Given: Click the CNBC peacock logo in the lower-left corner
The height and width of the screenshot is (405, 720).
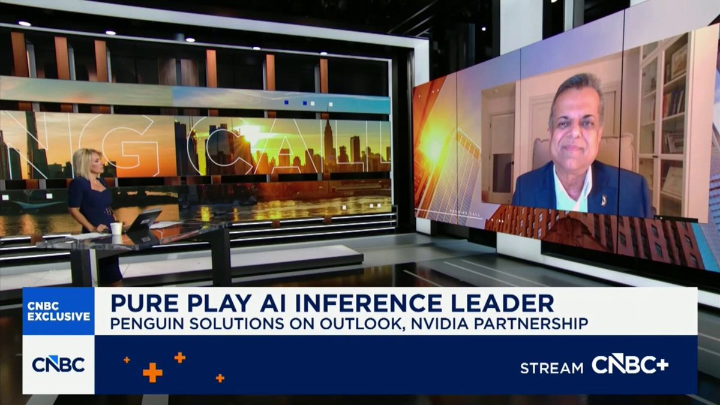Looking at the screenshot, I should point(58,364).
